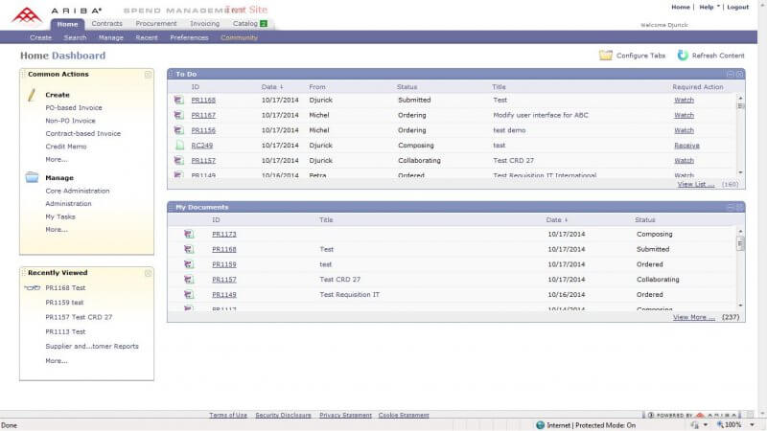This screenshot has height=431, width=767.
Task: Click the icon next to PR1173 in My Documents
Action: 189,234
